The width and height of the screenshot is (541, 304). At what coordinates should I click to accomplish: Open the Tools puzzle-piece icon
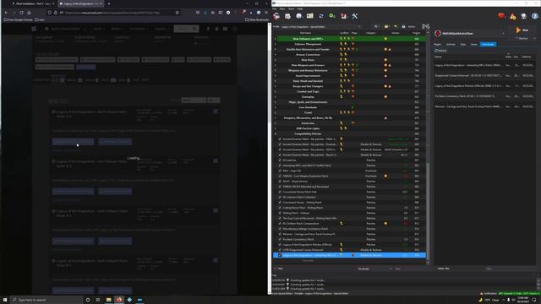[343, 16]
